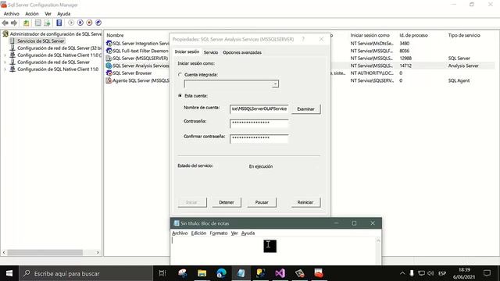
Task: Click the Reiniciar button
Action: (305, 202)
